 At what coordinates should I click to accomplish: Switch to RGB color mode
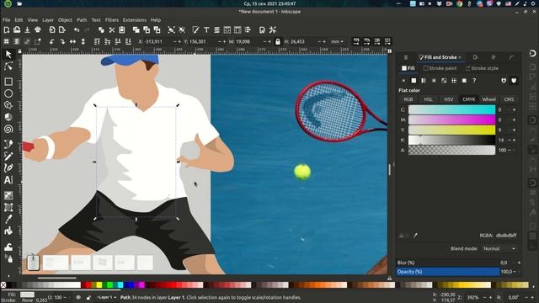coord(408,99)
